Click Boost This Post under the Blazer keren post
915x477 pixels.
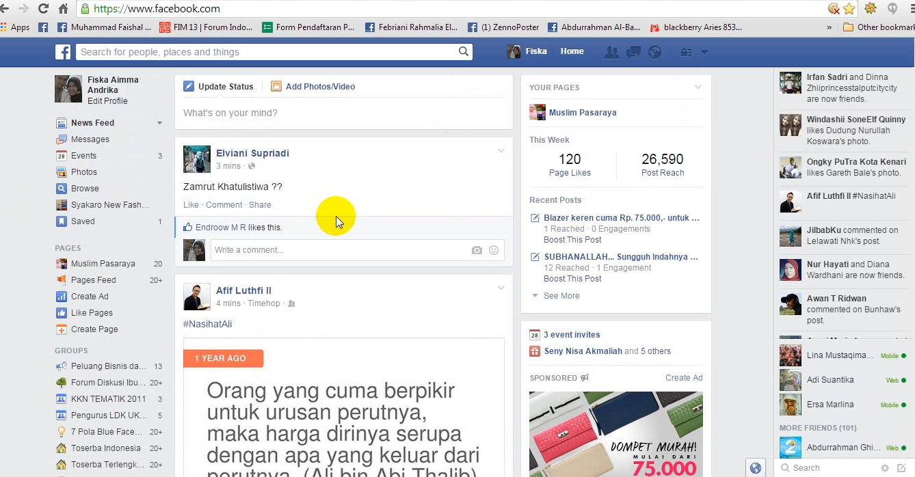[x=572, y=240]
